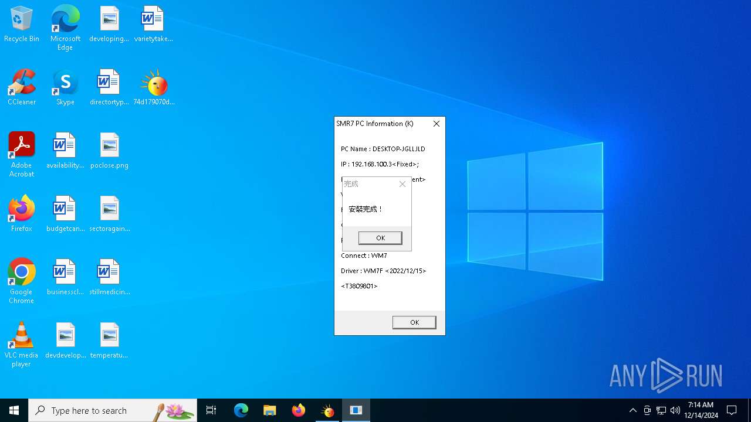Switch to SMR7 window taskbar button
751x422 pixels.
point(356,410)
